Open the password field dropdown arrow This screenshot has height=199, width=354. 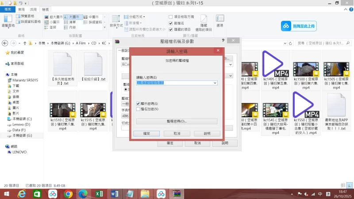[215, 83]
